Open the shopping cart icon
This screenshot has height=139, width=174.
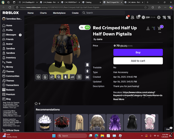point(159,28)
